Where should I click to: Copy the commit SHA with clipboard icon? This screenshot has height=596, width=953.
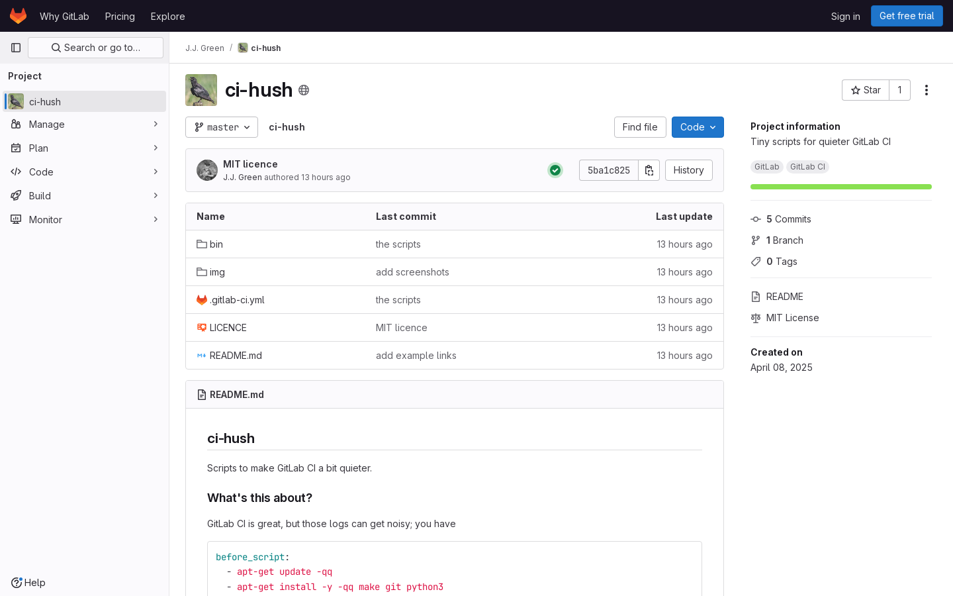tap(649, 170)
